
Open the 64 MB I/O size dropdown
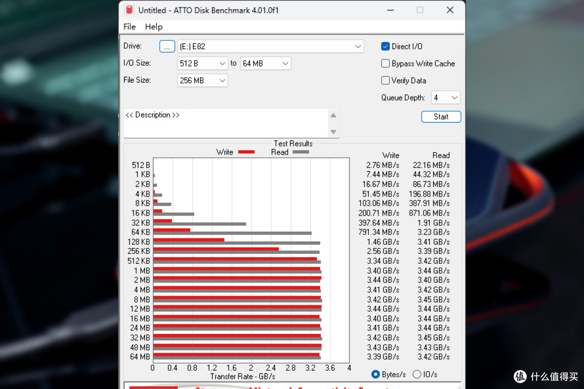pos(265,64)
